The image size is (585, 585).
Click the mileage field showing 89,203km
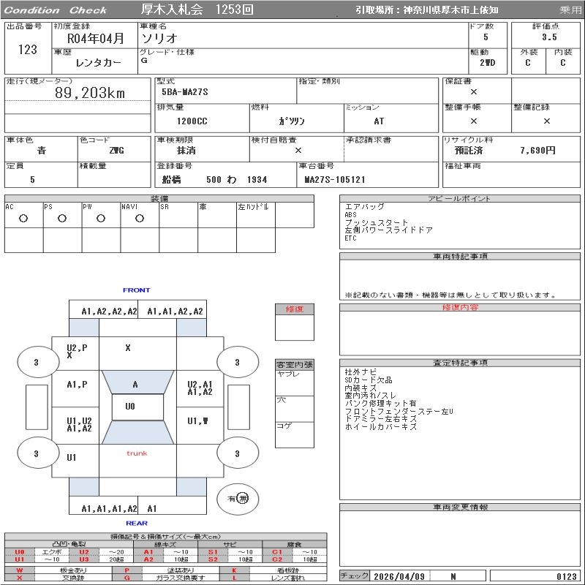point(90,93)
